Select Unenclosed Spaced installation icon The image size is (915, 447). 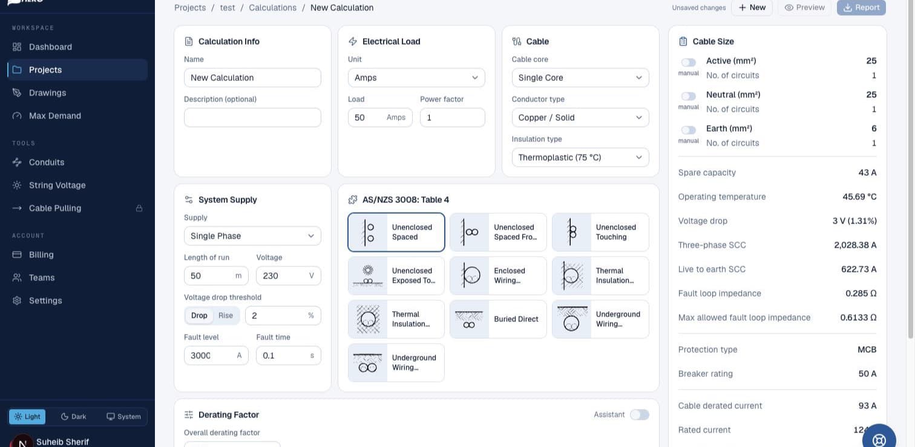pos(368,232)
